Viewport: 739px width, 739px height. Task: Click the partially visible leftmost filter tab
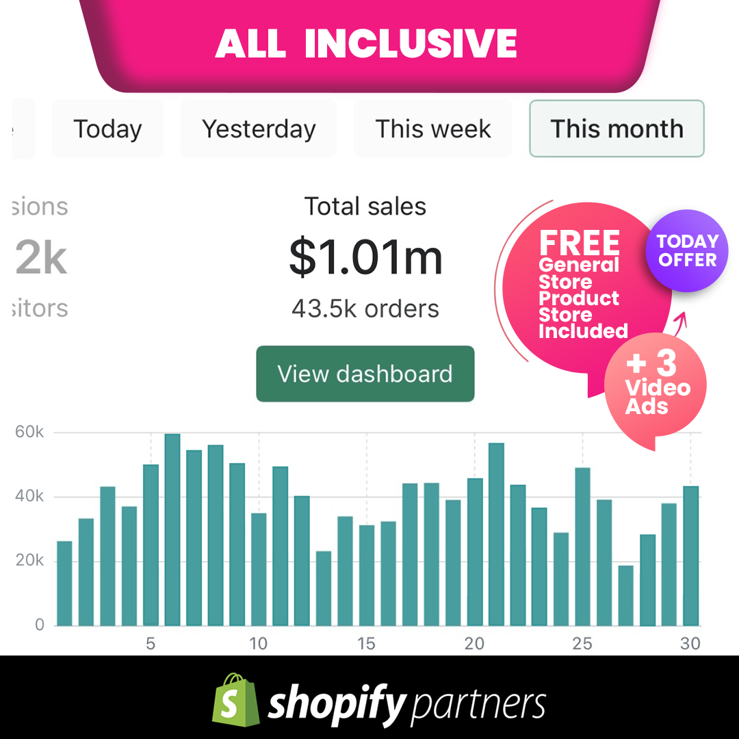click(x=17, y=129)
